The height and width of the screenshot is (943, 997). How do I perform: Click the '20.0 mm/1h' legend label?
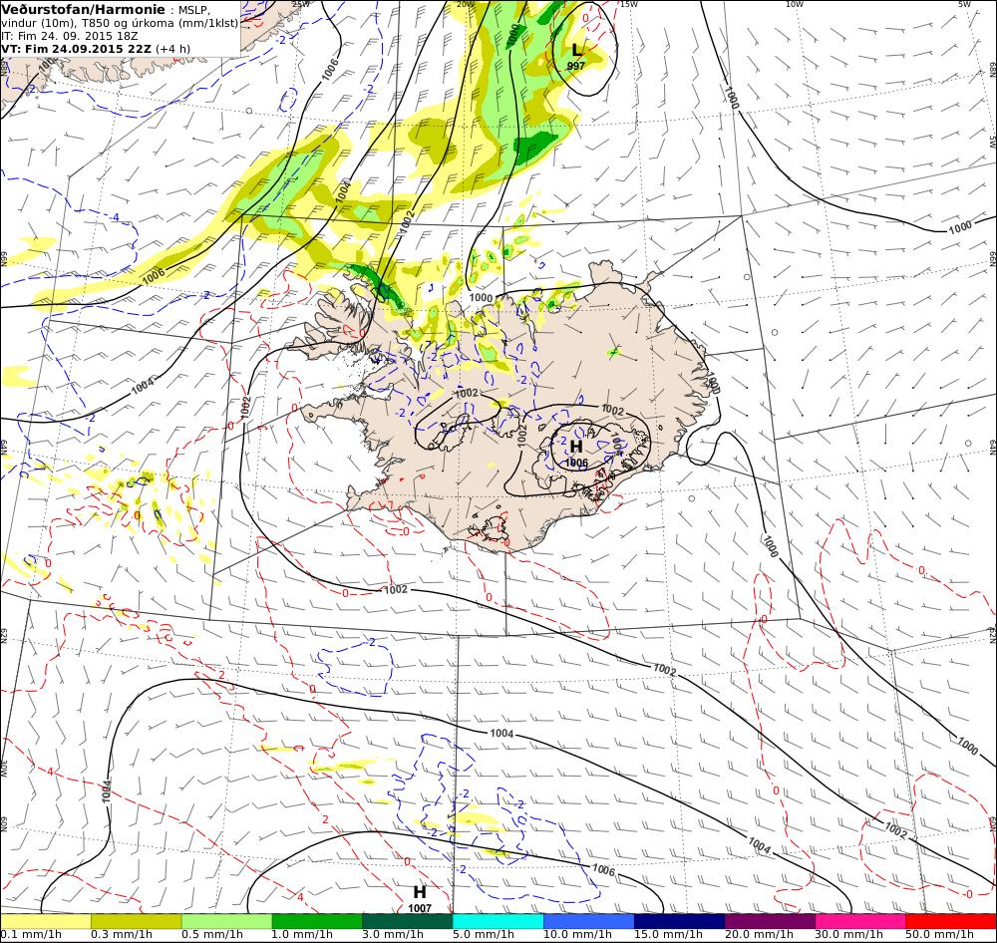coord(759,935)
